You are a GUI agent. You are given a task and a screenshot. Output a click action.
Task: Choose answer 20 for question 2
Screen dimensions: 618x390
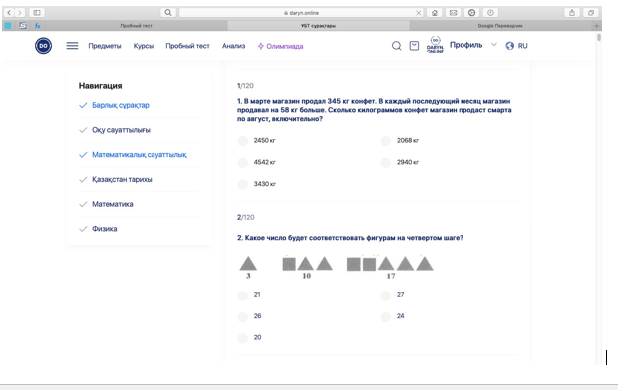(x=243, y=337)
